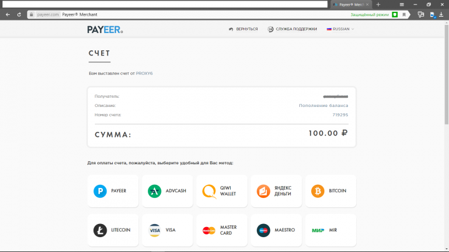The height and width of the screenshot is (252, 449).
Task: Choose ADVCASH payment method
Action: tap(168, 191)
